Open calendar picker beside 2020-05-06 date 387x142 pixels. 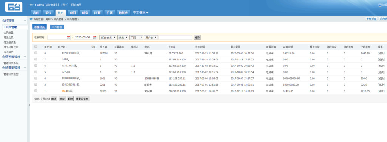(95, 38)
